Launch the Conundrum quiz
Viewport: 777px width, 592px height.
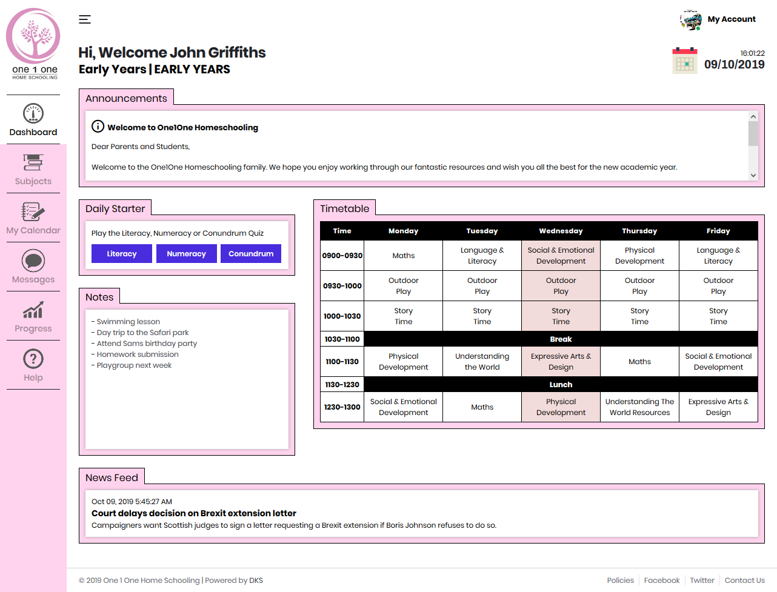tap(251, 254)
